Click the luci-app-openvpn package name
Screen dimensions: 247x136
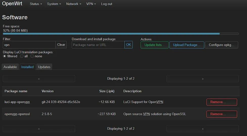pyautogui.click(x=17, y=102)
